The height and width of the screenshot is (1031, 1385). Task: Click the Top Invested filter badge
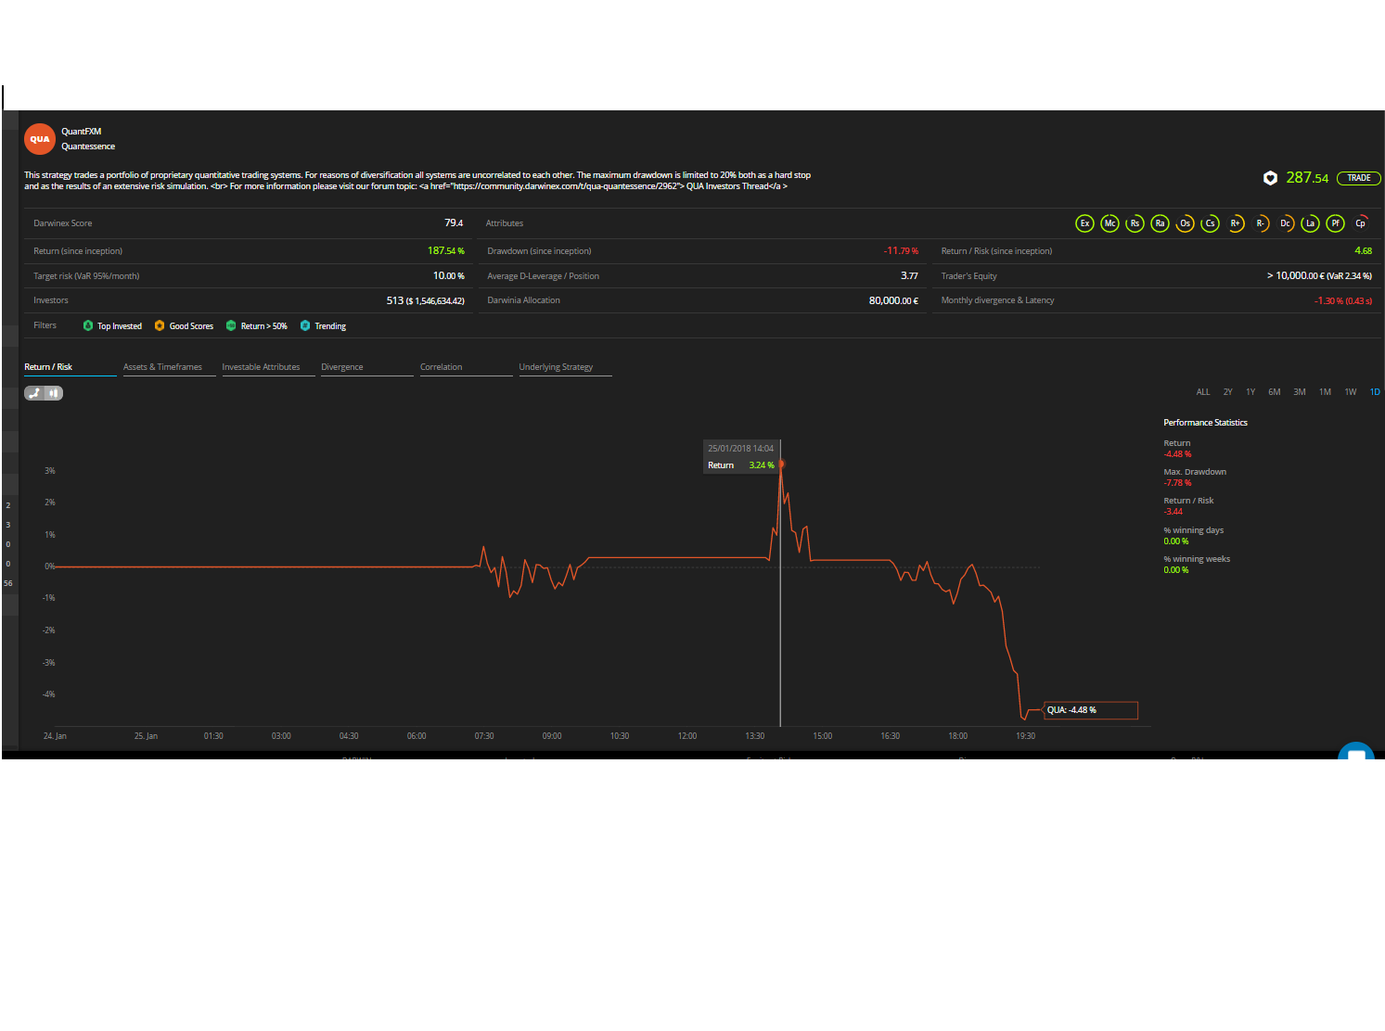[x=112, y=325]
